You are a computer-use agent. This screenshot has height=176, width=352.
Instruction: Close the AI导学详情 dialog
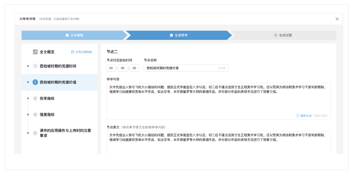(337, 19)
